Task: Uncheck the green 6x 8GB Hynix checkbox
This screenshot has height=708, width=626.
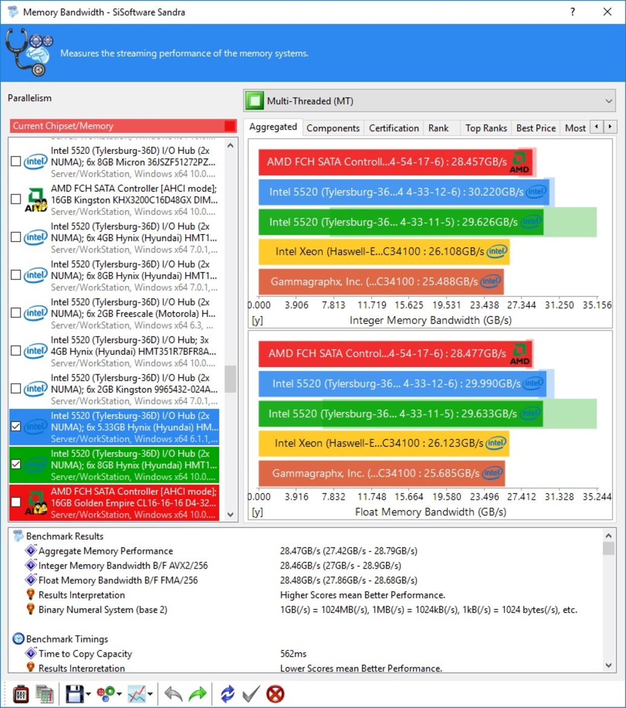Action: [16, 464]
